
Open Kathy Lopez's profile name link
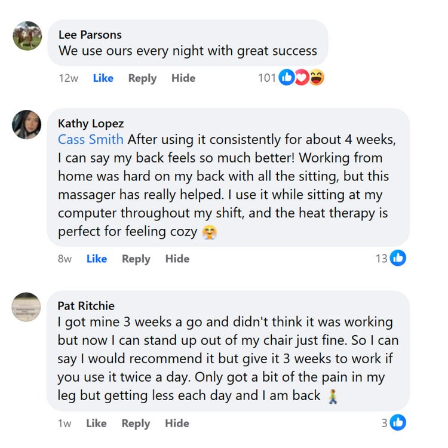pos(91,124)
